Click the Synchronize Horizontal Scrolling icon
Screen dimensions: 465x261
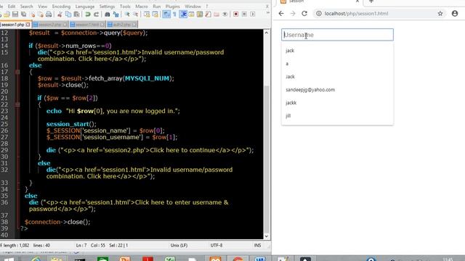[155, 14]
